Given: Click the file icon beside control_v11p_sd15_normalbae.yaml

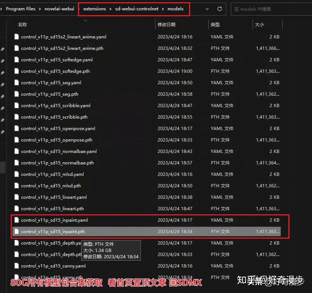Looking at the screenshot, I should coord(17,151).
